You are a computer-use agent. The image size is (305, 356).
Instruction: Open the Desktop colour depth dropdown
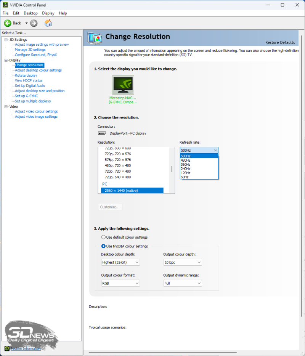tap(120, 262)
